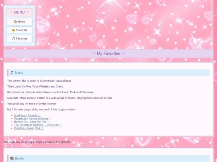Click the MENU heading box
The height and width of the screenshot is (162, 217).
pos(20,12)
